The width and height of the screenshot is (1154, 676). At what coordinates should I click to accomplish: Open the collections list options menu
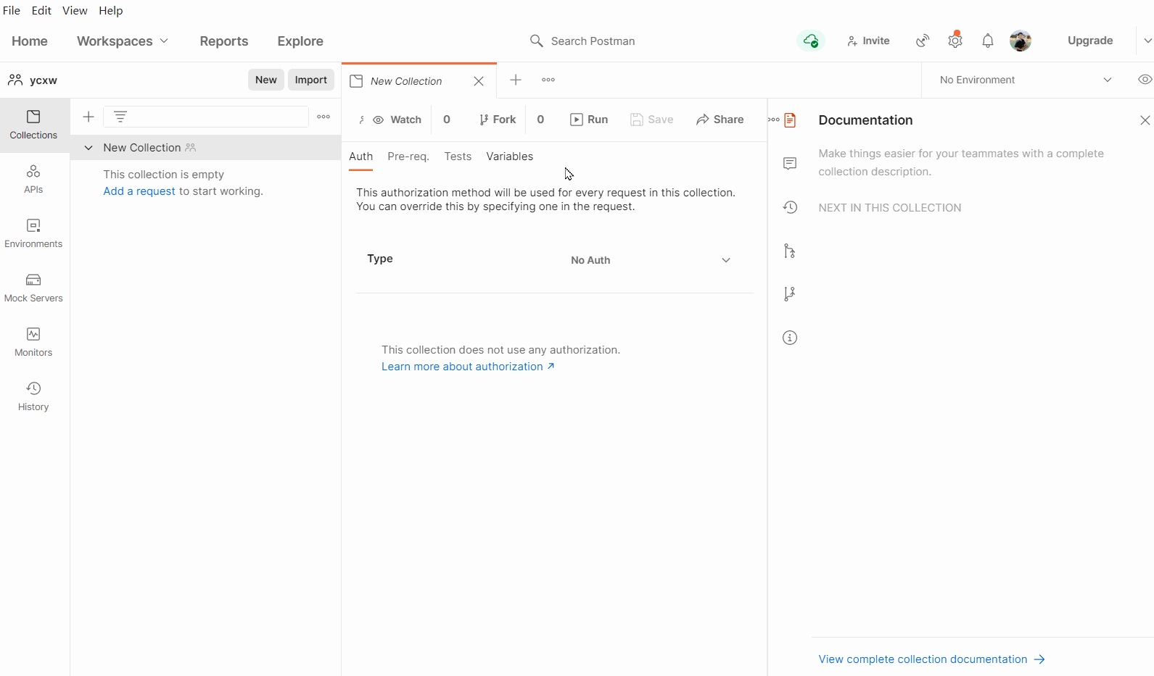pyautogui.click(x=323, y=117)
